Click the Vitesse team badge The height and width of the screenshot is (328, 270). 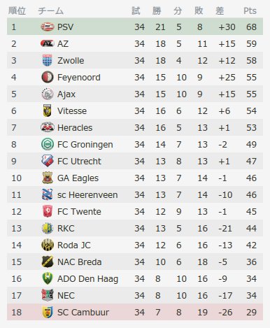[48, 110]
